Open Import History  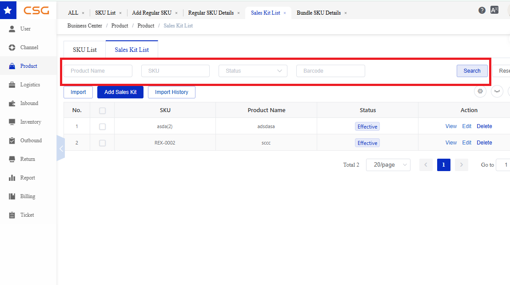pos(171,92)
